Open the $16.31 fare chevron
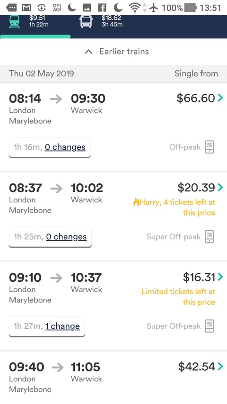 click(x=220, y=277)
